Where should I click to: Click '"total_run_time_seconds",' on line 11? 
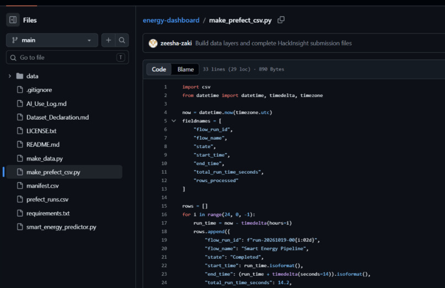[x=229, y=172]
